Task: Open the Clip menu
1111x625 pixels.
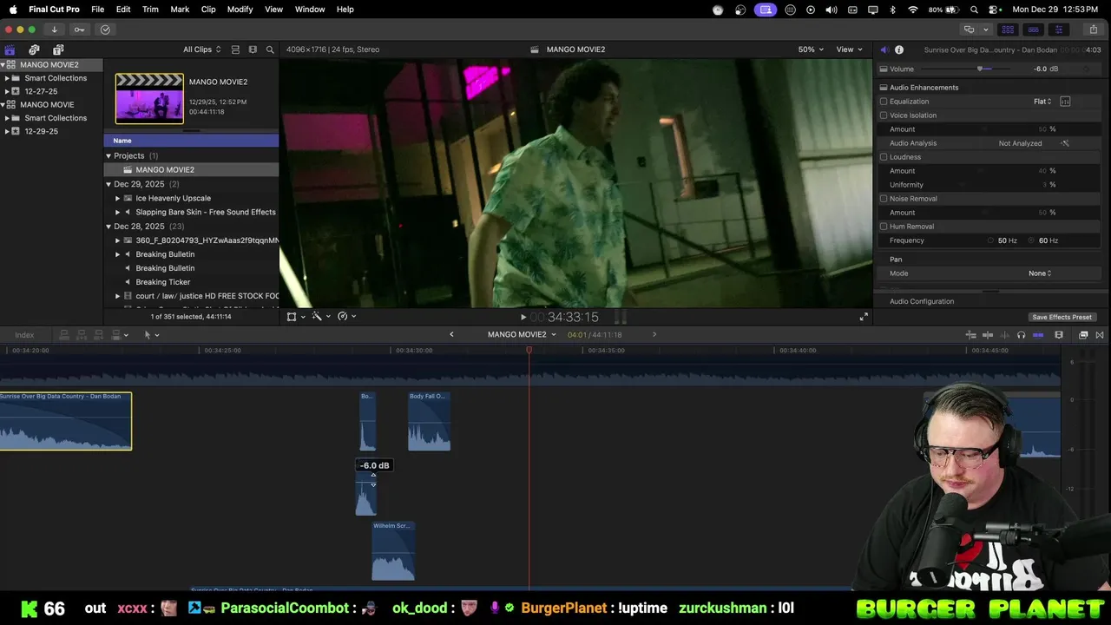Action: tap(208, 10)
